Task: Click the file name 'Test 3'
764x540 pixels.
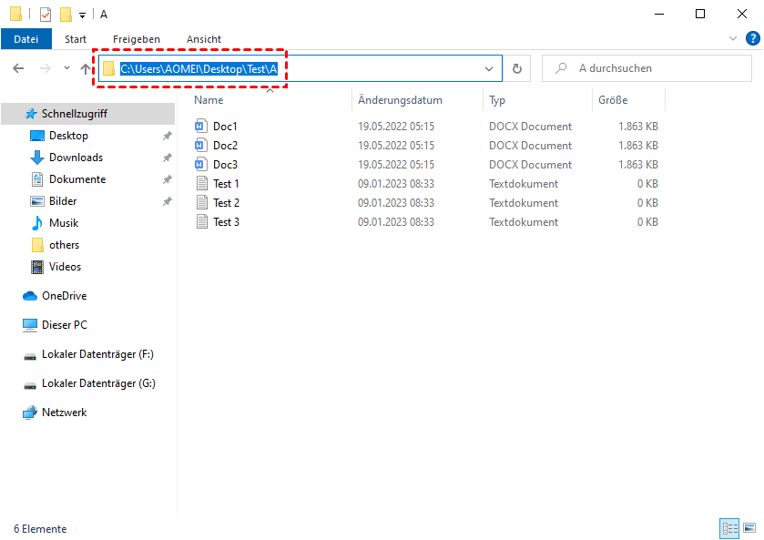Action: tap(226, 222)
